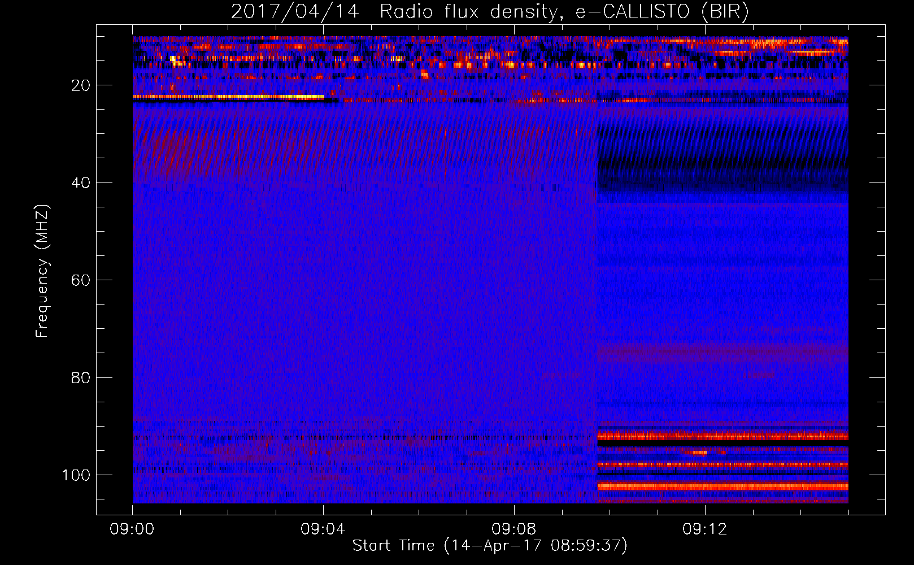Click the '09:08' time tick label

tap(514, 529)
